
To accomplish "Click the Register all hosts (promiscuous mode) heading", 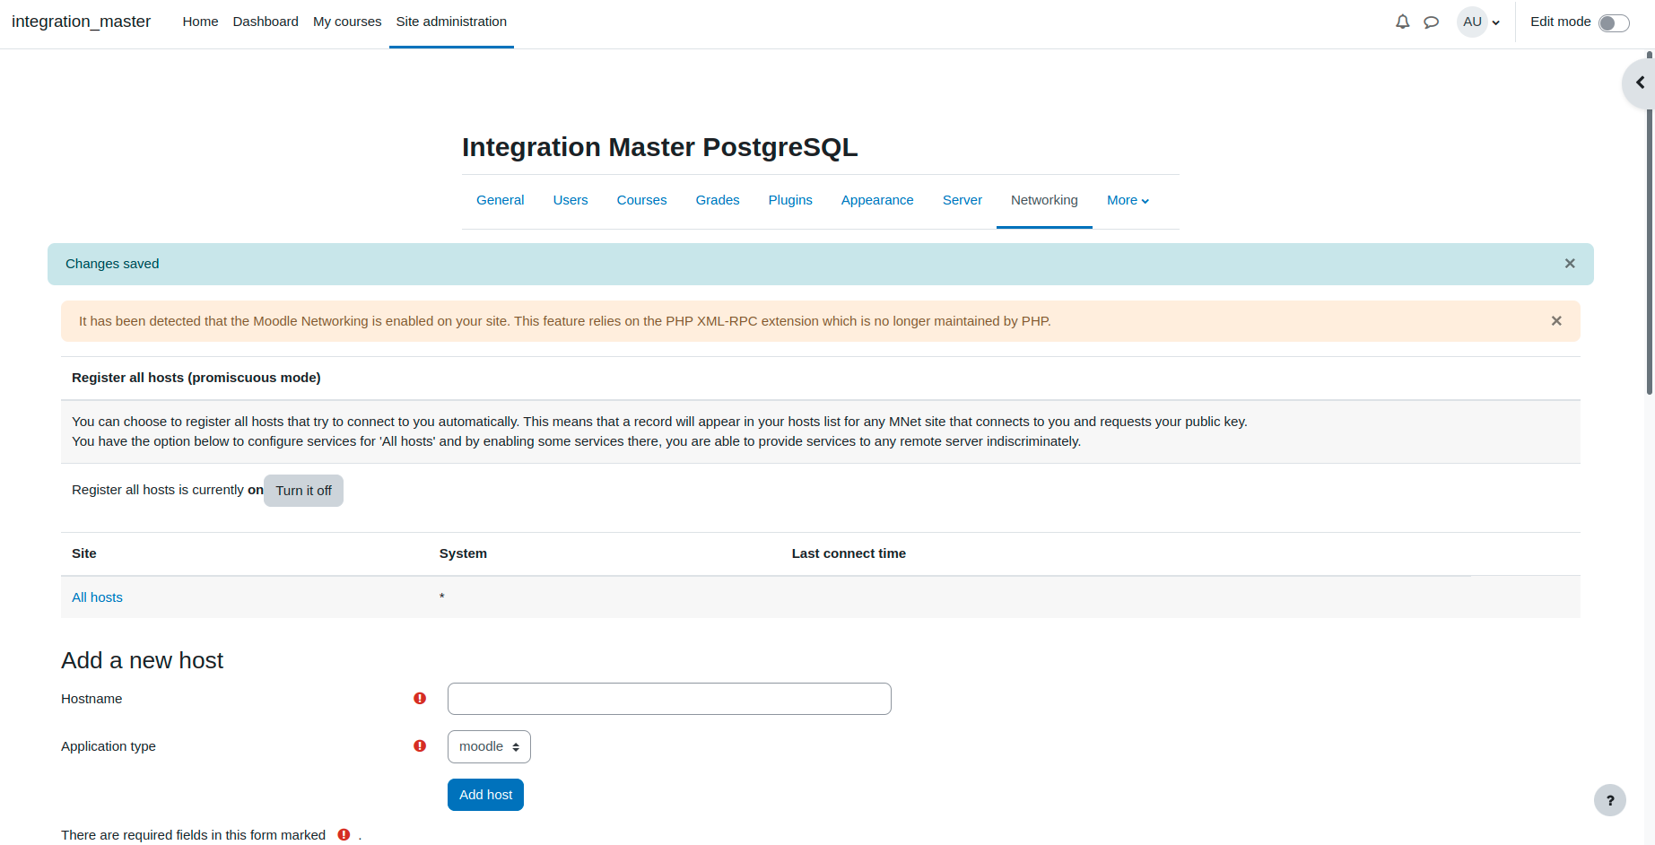I will 196,378.
